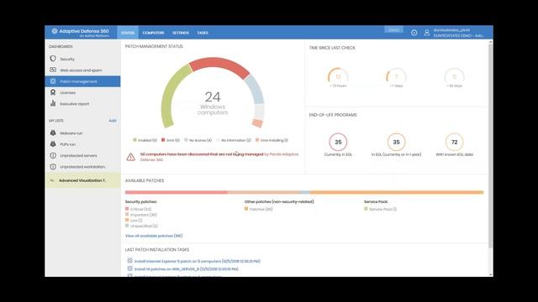Open Unprotected servers list icon
The image size is (538, 302).
(53, 155)
